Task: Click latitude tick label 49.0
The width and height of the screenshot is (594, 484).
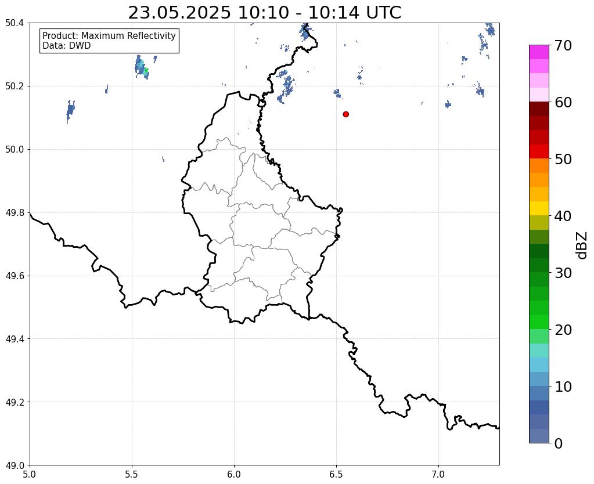Action: tap(15, 465)
